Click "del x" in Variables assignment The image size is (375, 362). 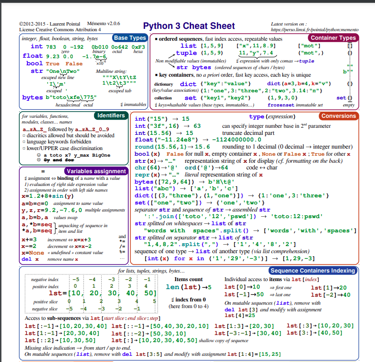click(30, 259)
